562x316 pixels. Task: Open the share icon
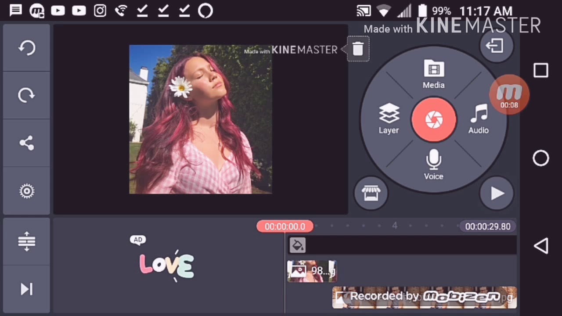26,143
